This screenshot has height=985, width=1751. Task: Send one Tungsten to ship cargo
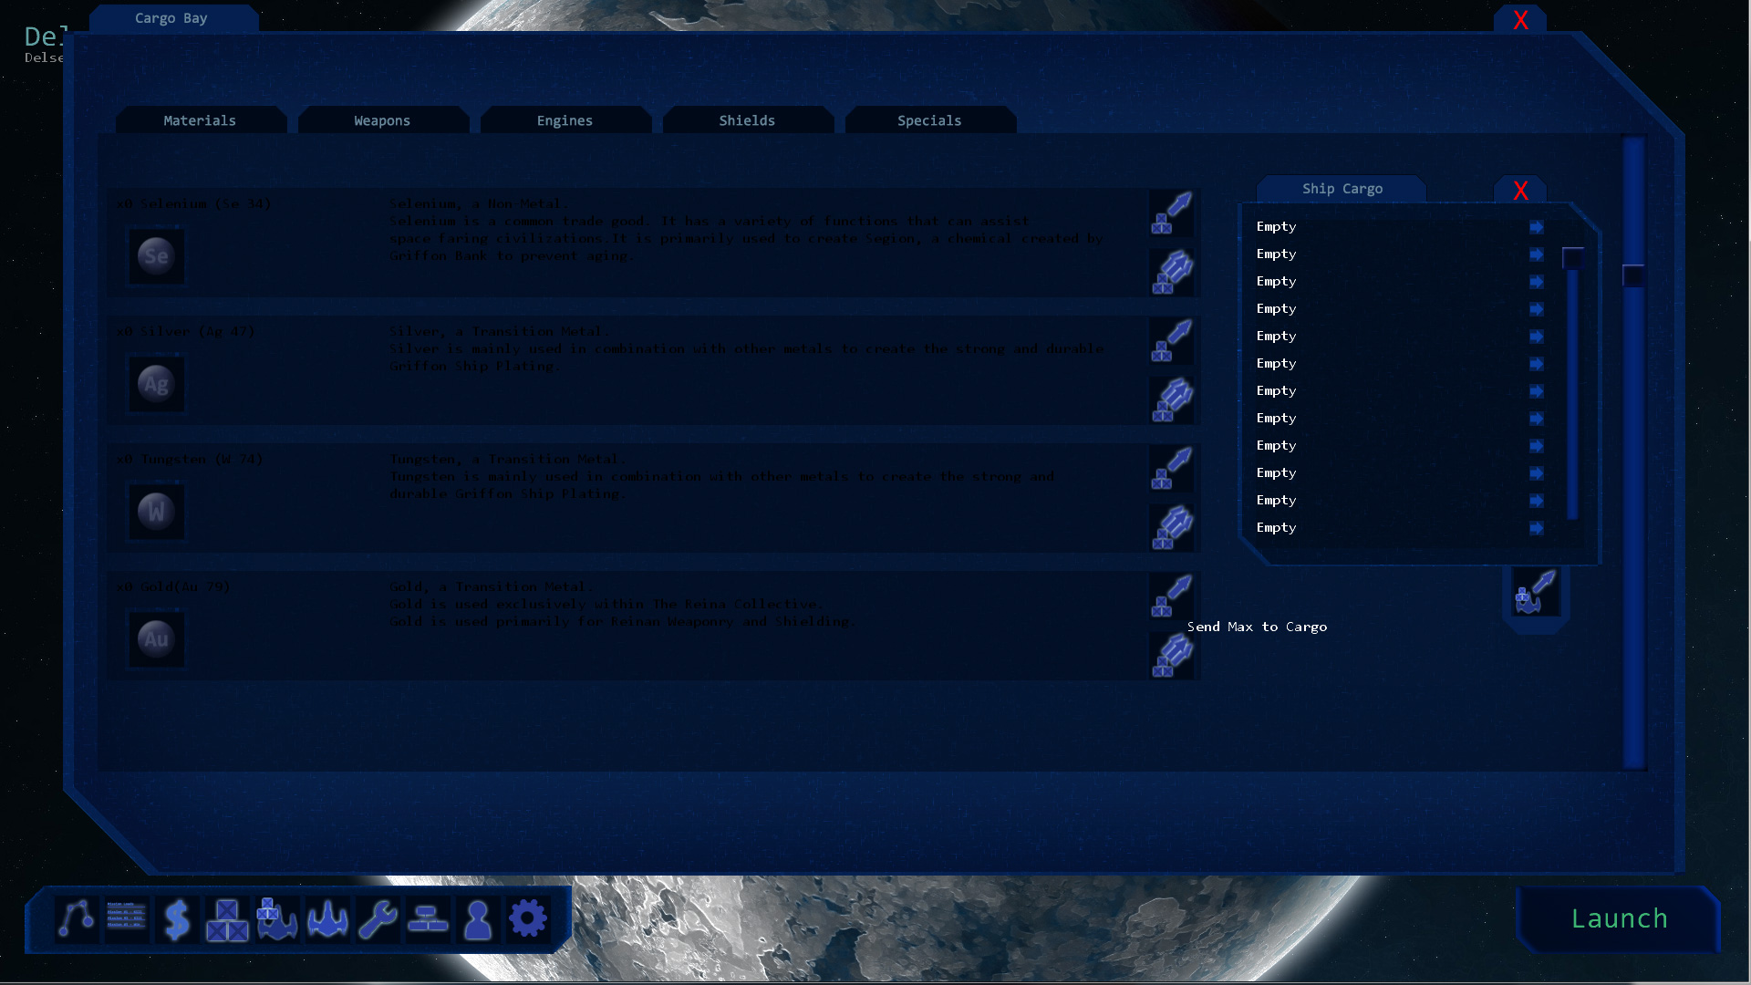(1172, 468)
